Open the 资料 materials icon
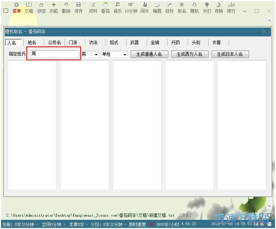The width and height of the screenshot is (276, 229). 93,8
